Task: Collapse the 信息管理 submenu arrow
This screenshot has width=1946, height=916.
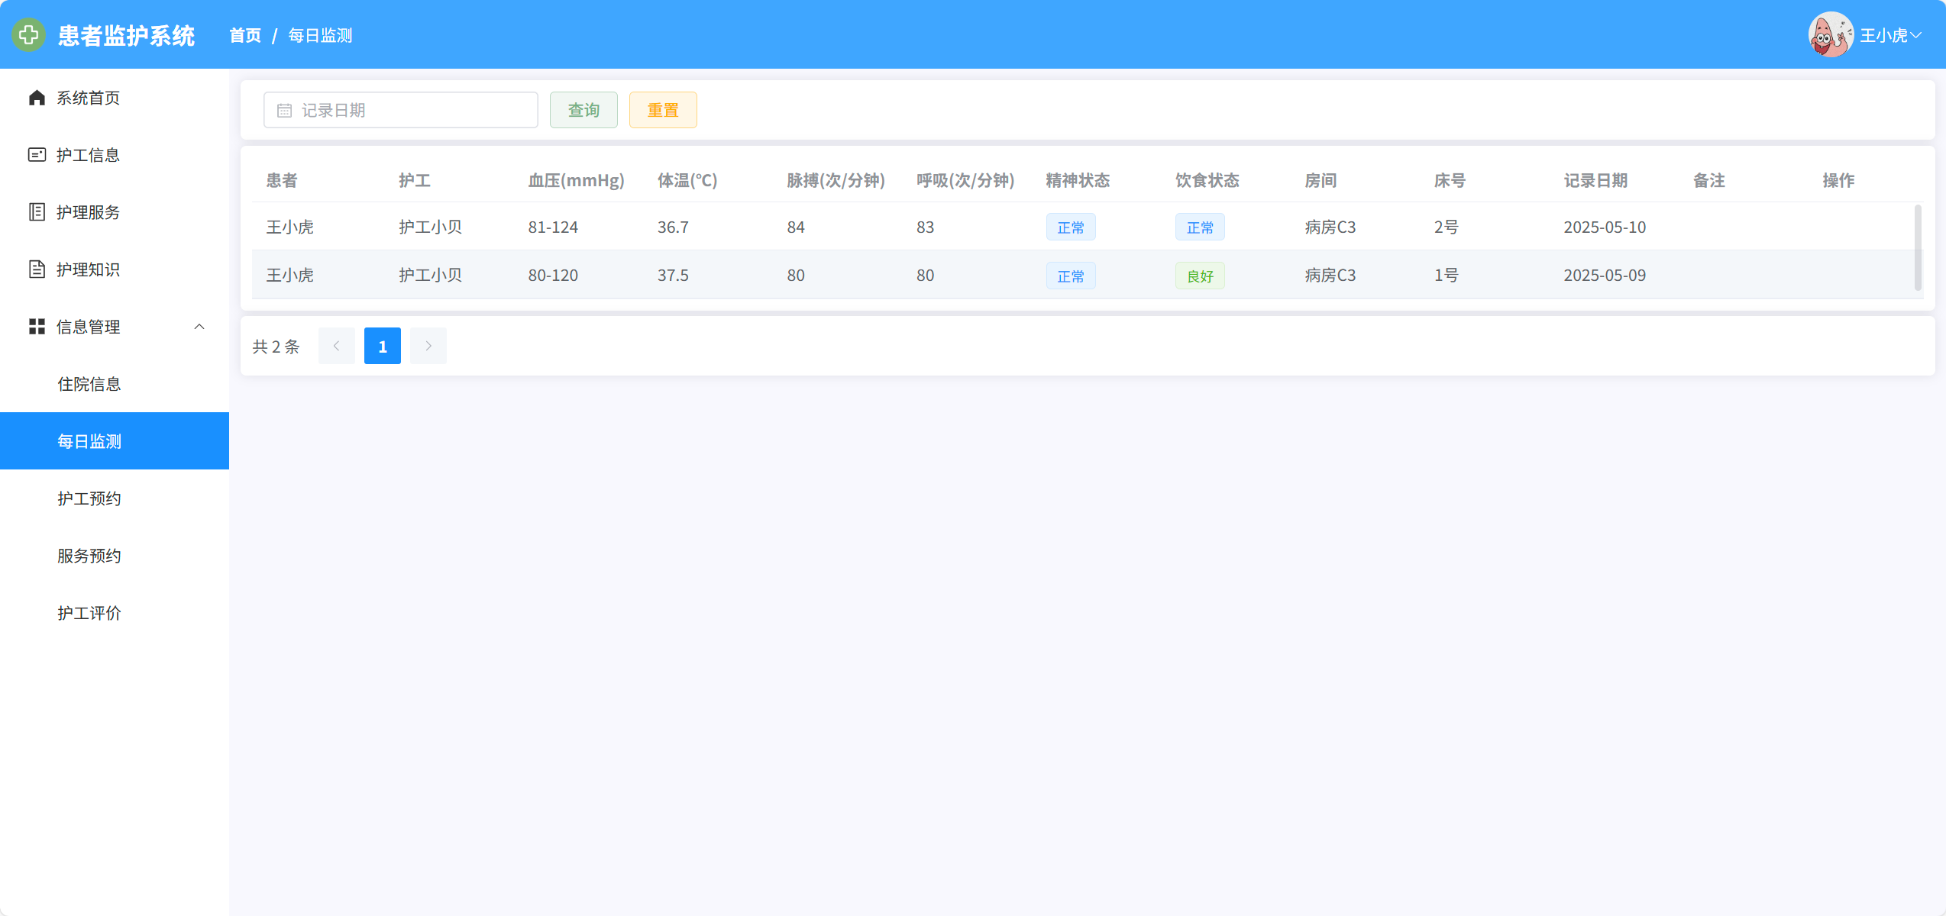Action: coord(199,327)
